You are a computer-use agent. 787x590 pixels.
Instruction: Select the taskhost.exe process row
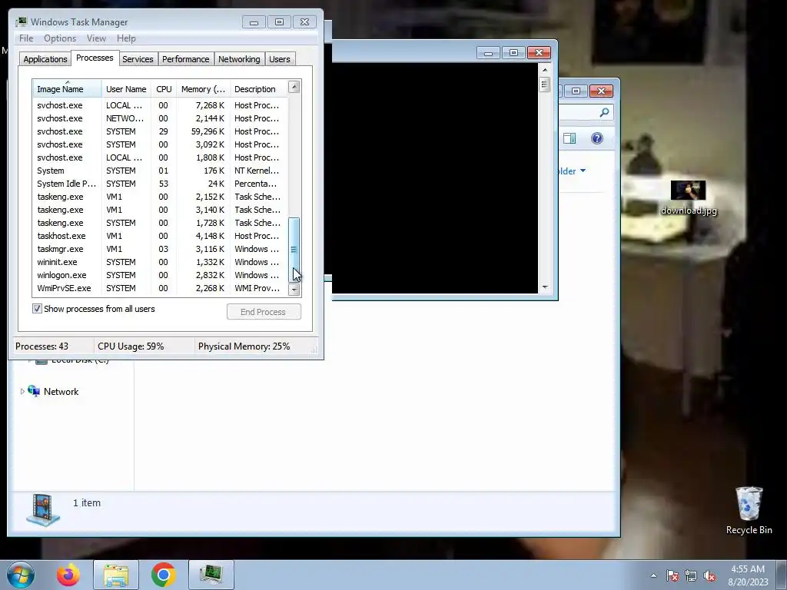click(x=160, y=236)
